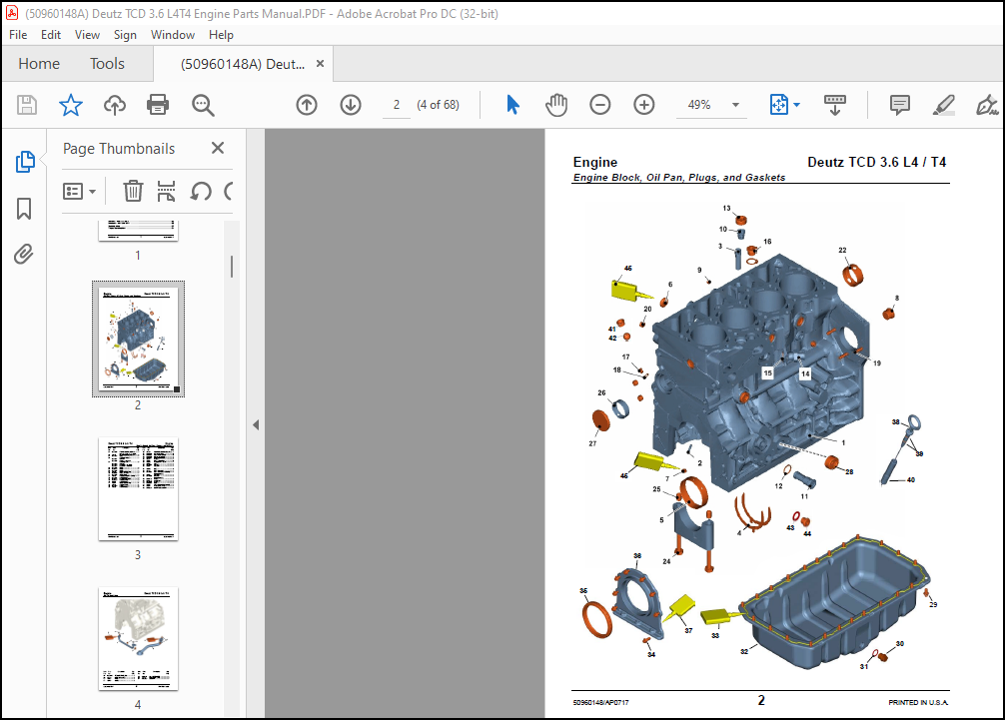Image resolution: width=1005 pixels, height=720 pixels.
Task: Click the '50960148/AP0717' footer text
Action: [x=600, y=703]
